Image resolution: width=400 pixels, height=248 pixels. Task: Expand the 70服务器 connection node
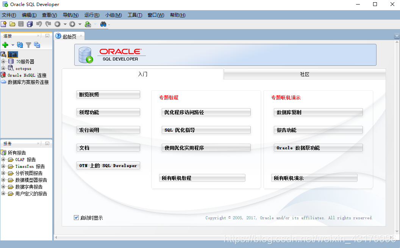[3, 61]
